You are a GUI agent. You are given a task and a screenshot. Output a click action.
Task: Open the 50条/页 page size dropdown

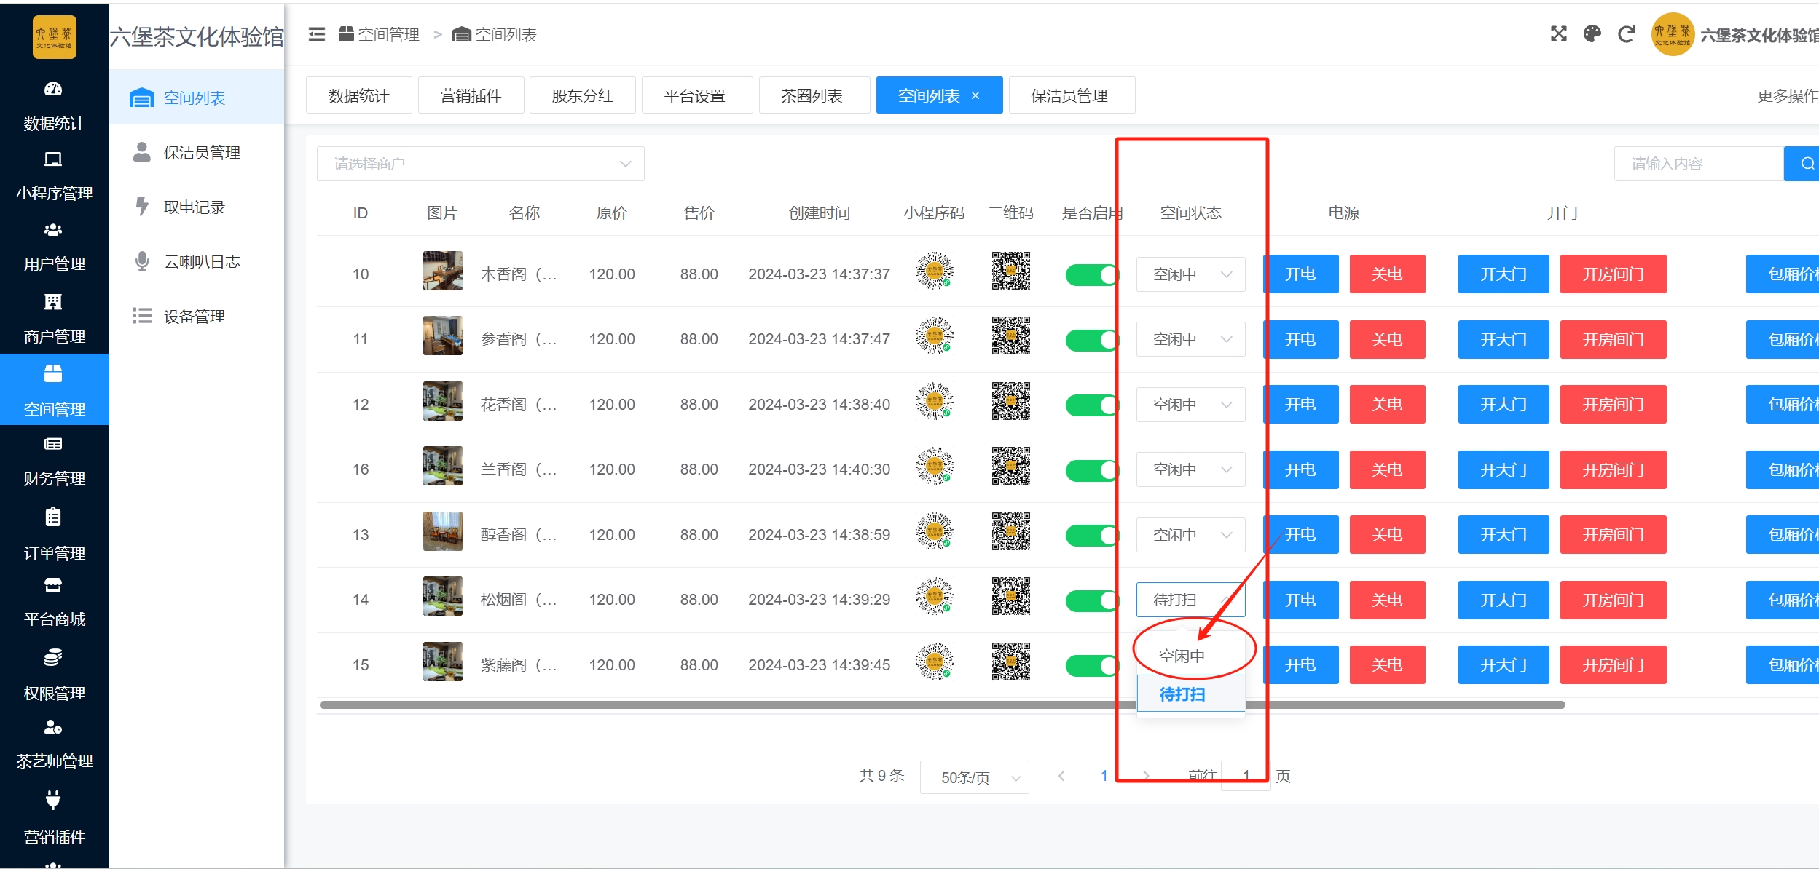coord(974,777)
